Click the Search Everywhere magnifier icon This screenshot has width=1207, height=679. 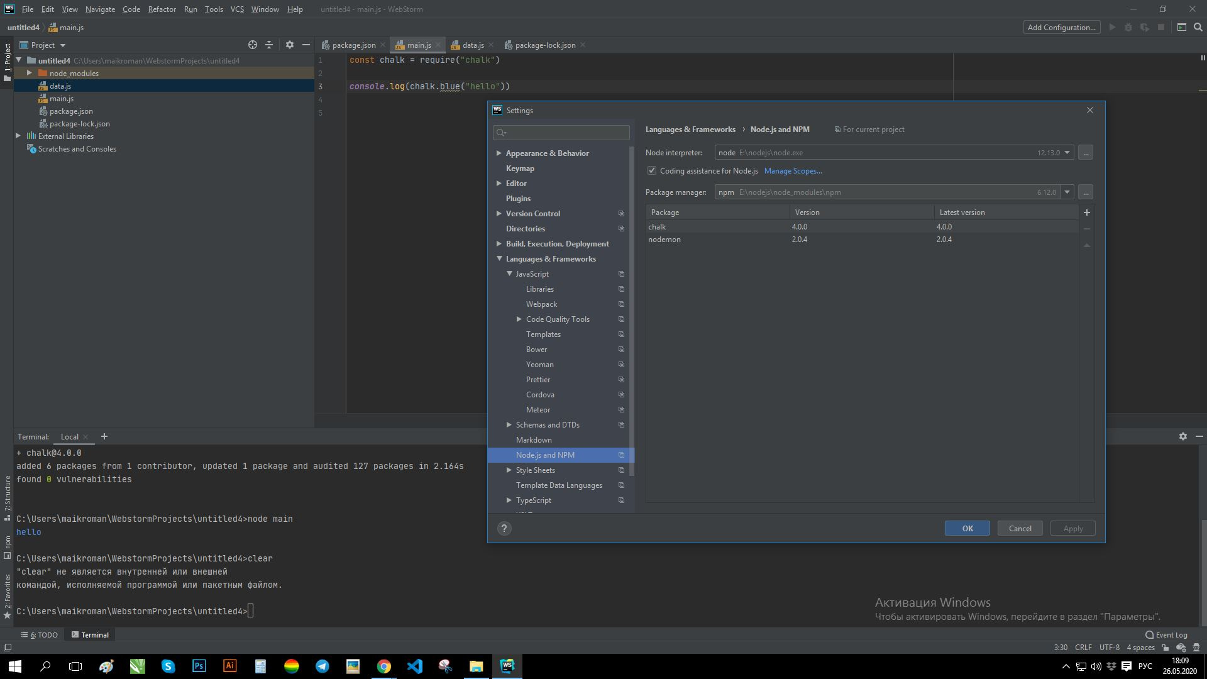click(x=1198, y=27)
